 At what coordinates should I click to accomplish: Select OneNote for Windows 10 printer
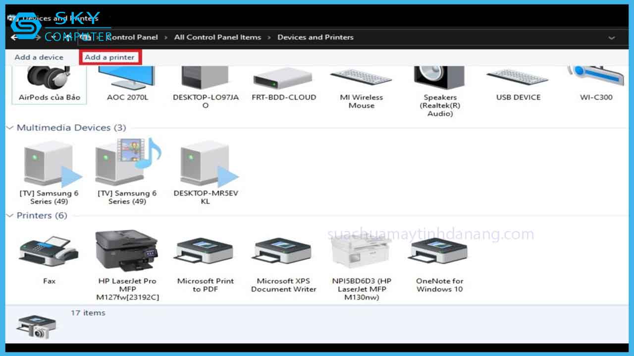pos(440,264)
